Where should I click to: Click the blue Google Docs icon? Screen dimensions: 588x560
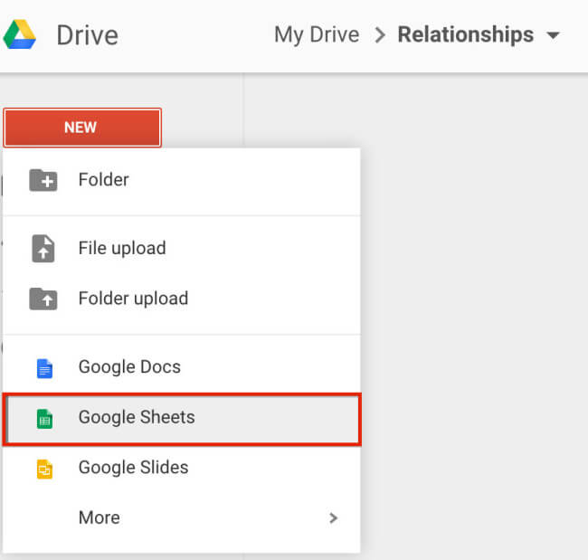tap(44, 368)
